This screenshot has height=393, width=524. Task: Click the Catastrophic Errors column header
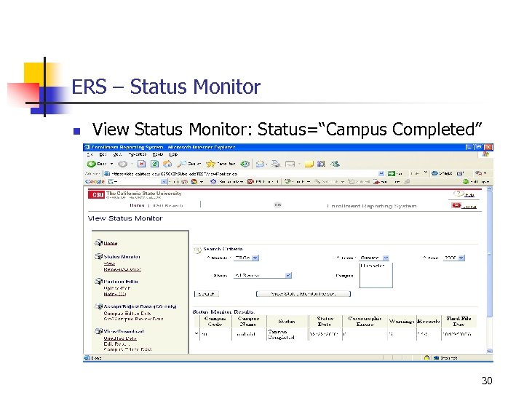(365, 321)
